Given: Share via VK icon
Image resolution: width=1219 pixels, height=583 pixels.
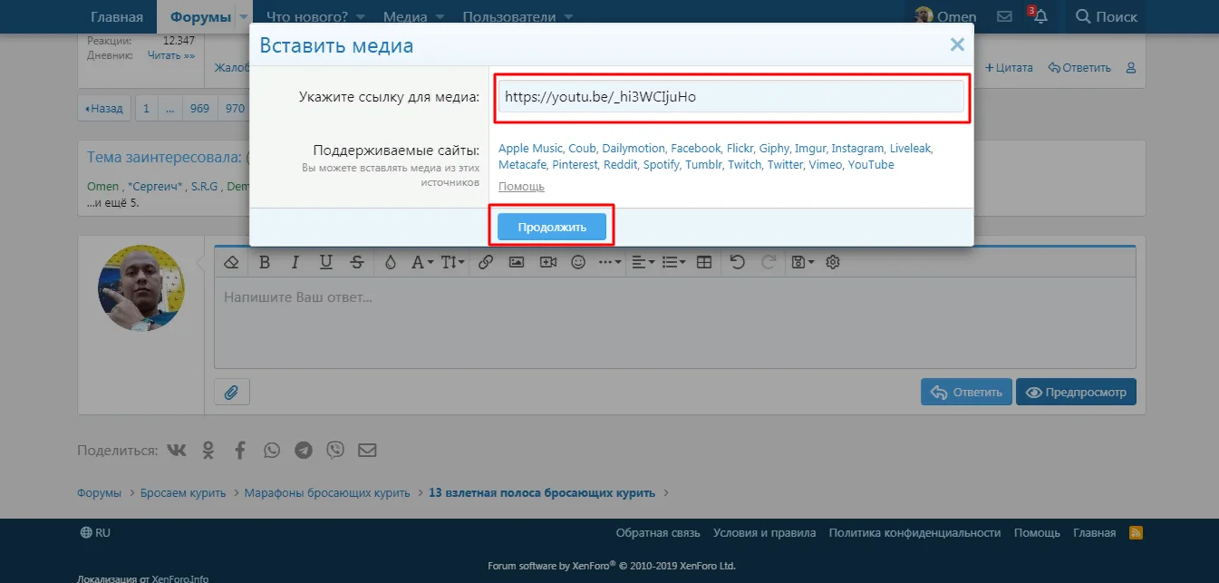Looking at the screenshot, I should pyautogui.click(x=177, y=450).
